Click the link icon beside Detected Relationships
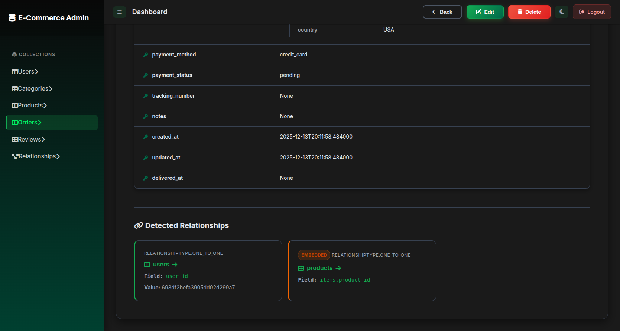 (139, 225)
